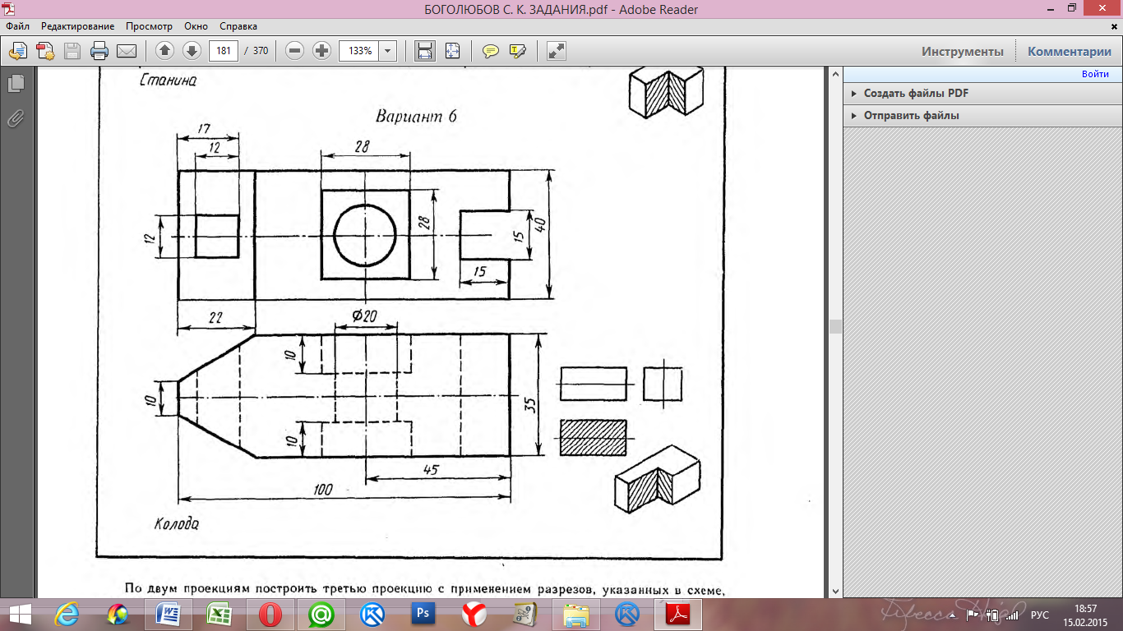The height and width of the screenshot is (631, 1123).
Task: Toggle Fit Width scrolling mode icon
Action: tap(425, 51)
